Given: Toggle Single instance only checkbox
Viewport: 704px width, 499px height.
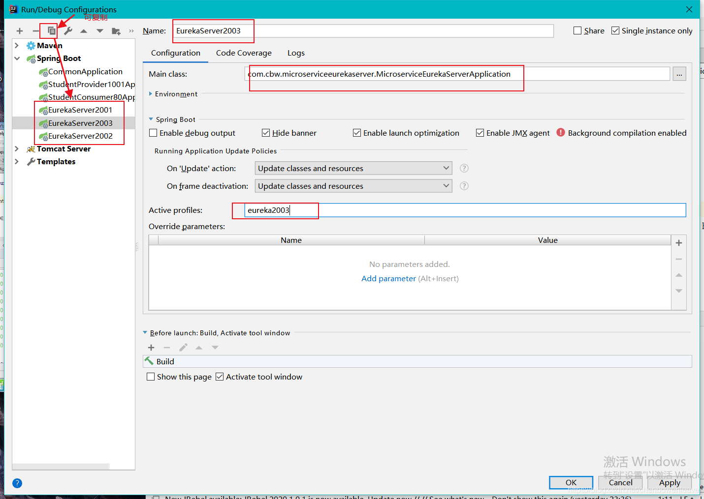Looking at the screenshot, I should 615,30.
